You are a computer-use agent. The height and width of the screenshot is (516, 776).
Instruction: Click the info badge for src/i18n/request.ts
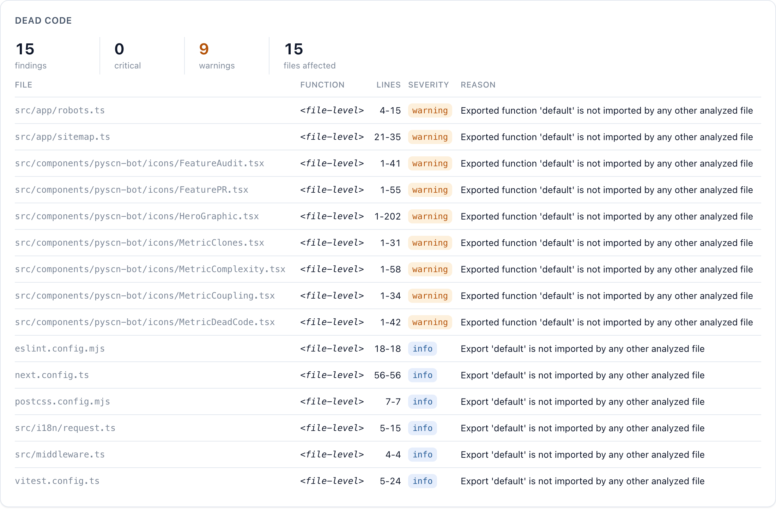point(423,428)
